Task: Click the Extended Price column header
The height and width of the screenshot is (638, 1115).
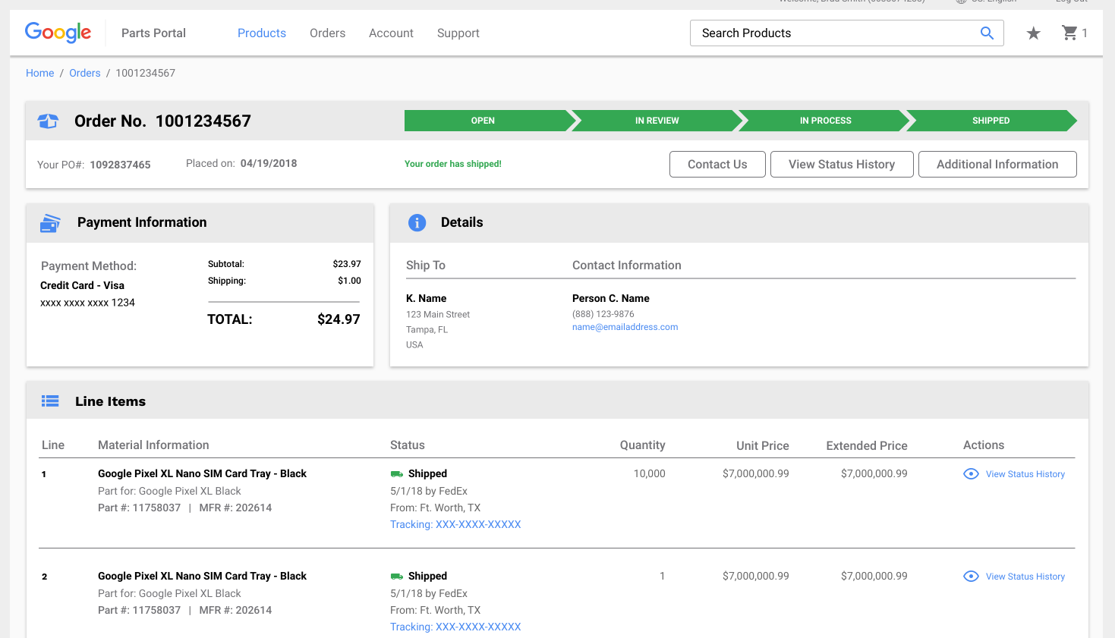Action: click(x=867, y=446)
